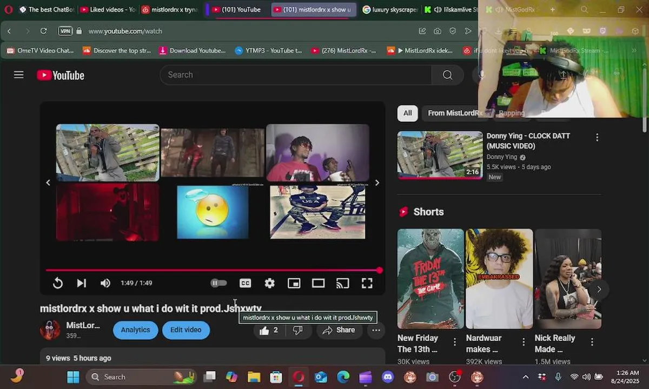649x389 pixels.
Task: Click the YouTube search input field
Action: (295, 75)
